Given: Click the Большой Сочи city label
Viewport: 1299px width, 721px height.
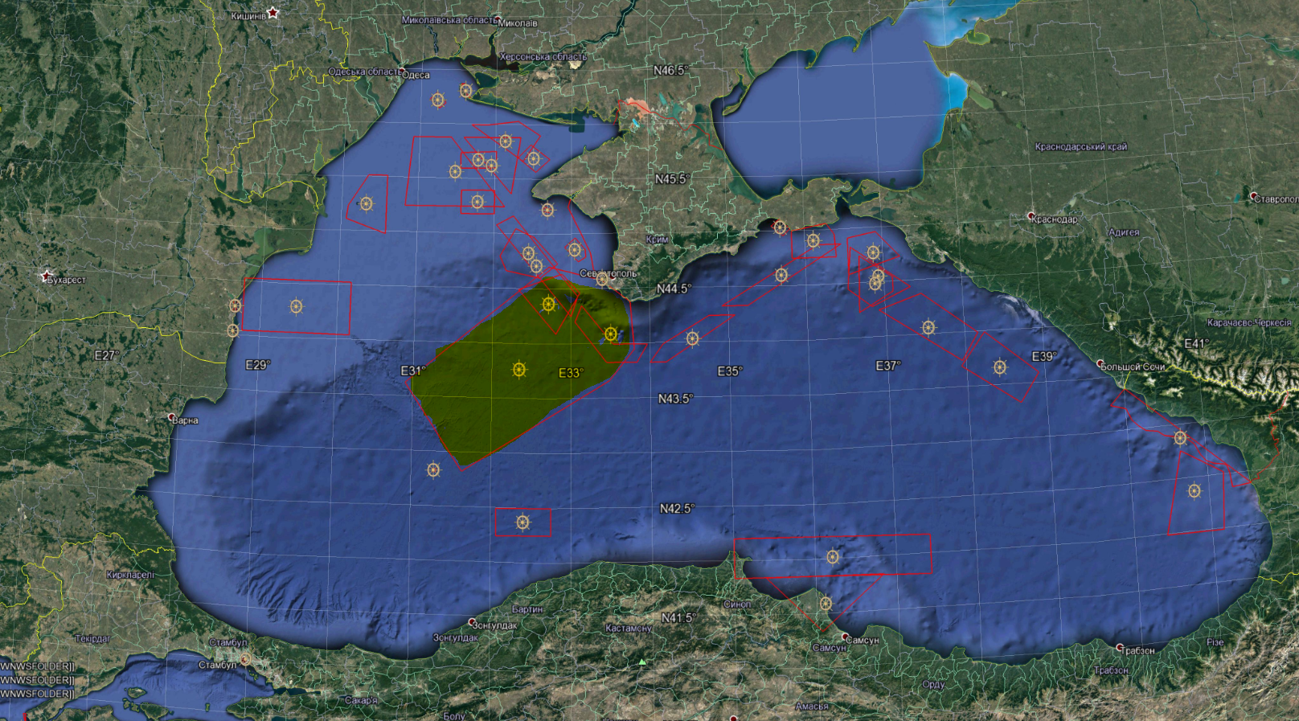Looking at the screenshot, I should [x=1133, y=367].
